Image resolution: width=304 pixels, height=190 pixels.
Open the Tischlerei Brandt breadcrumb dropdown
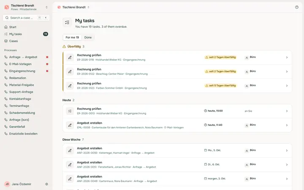click(88, 7)
